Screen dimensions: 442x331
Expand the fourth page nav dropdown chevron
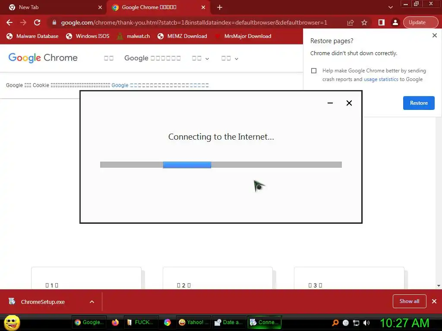pyautogui.click(x=237, y=59)
